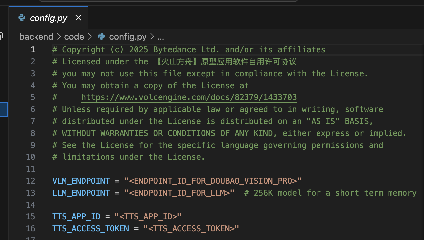This screenshot has height=240, width=424.
Task: Open the code folder breadcrumb
Action: pyautogui.click(x=74, y=37)
